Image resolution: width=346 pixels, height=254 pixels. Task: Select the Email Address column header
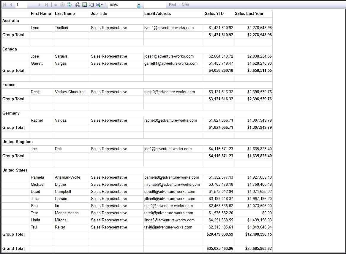coord(158,14)
